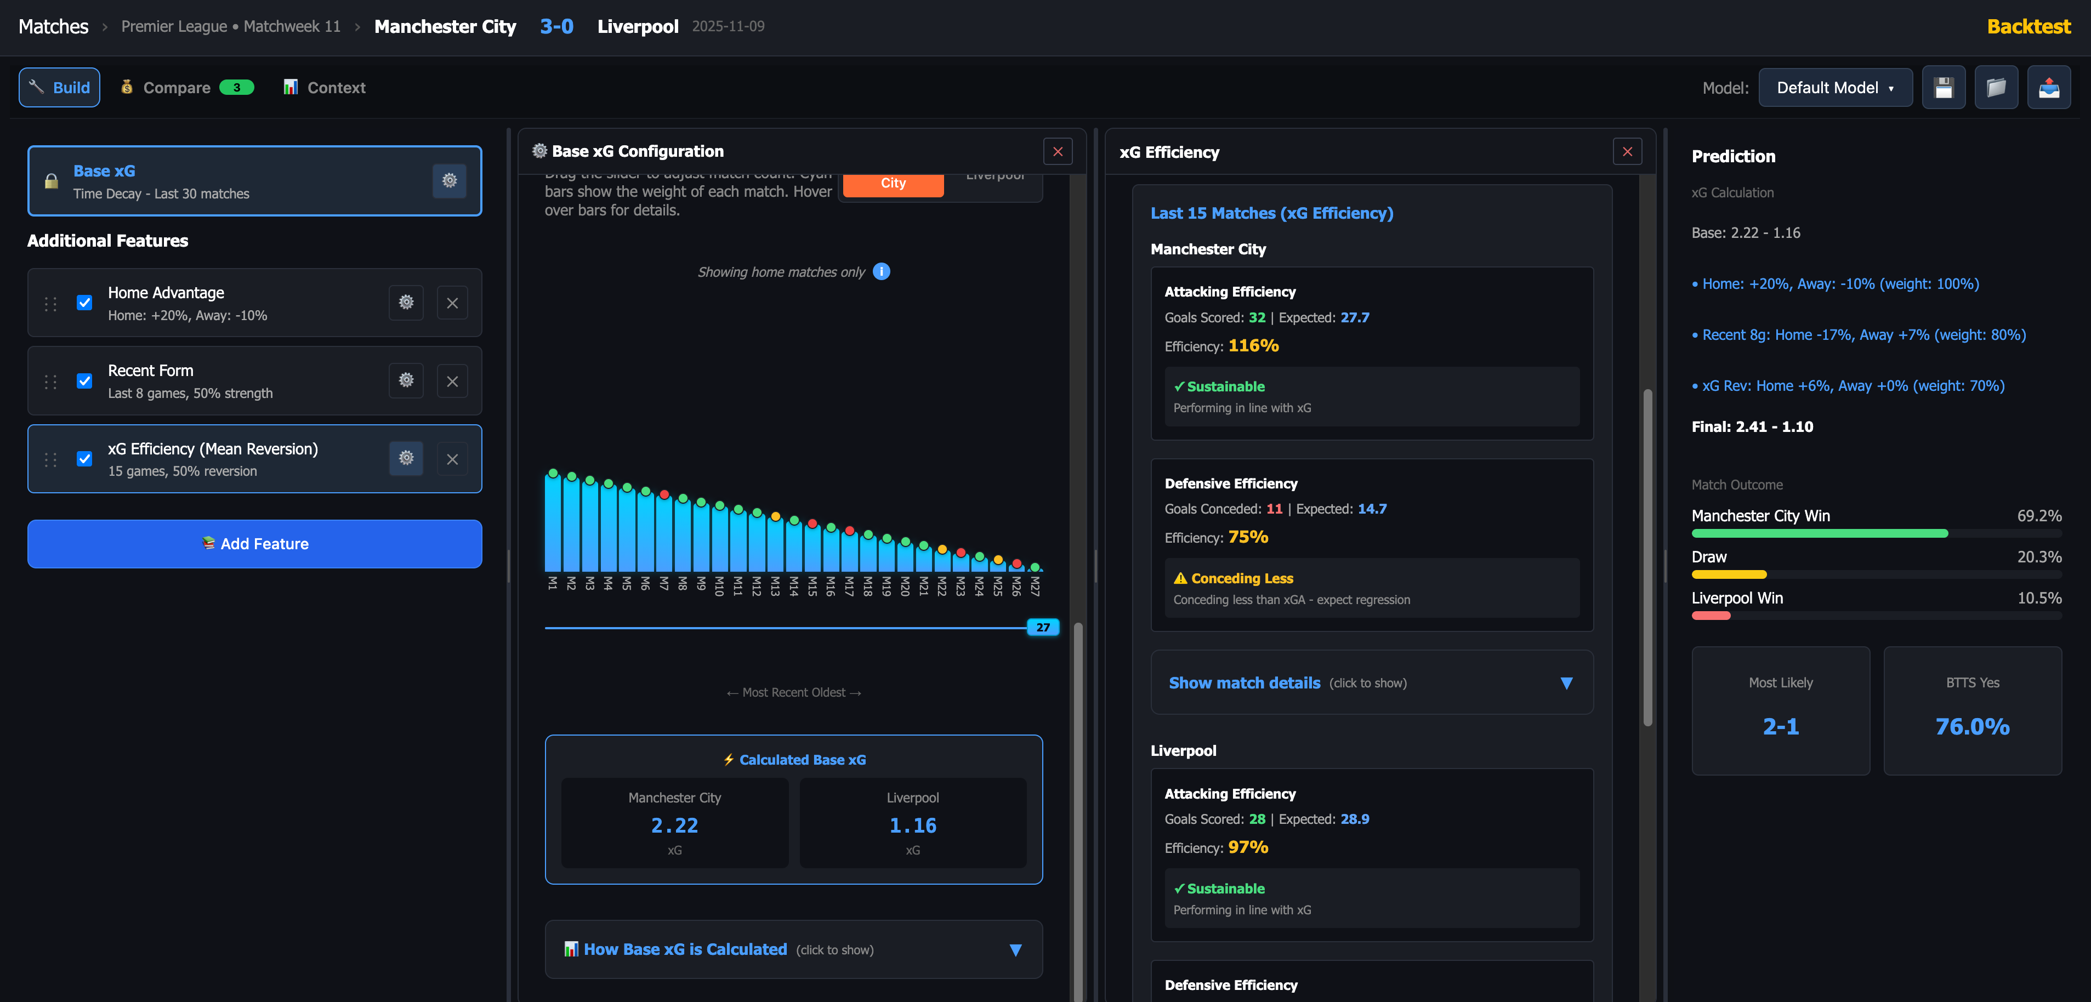Uncheck the Home Advantage checkbox
The image size is (2091, 1002).
(x=84, y=303)
